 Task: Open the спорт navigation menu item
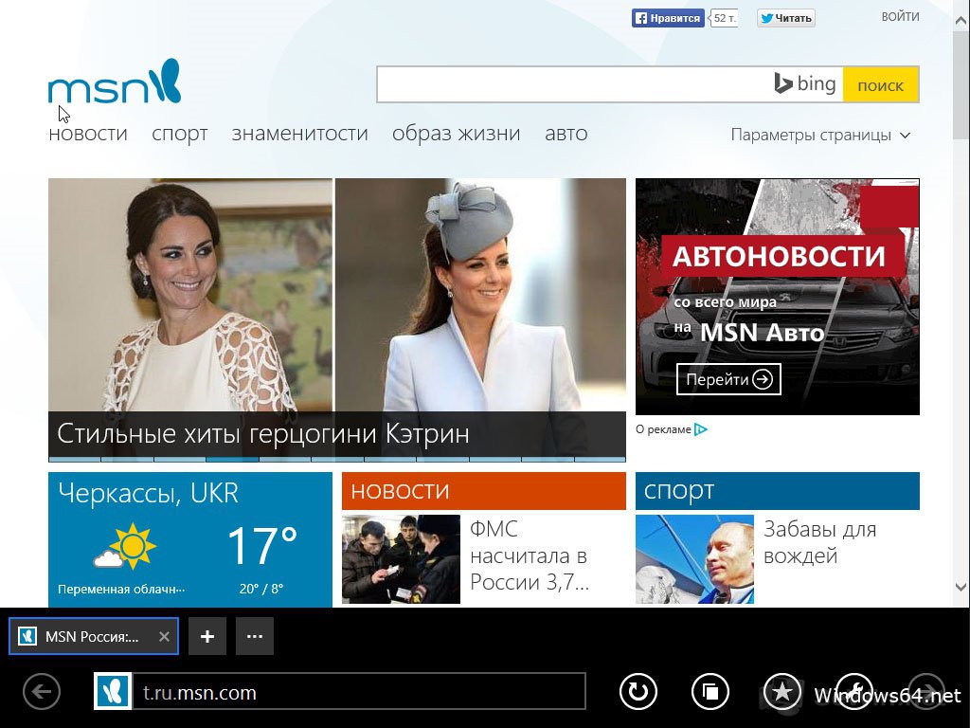click(x=179, y=134)
